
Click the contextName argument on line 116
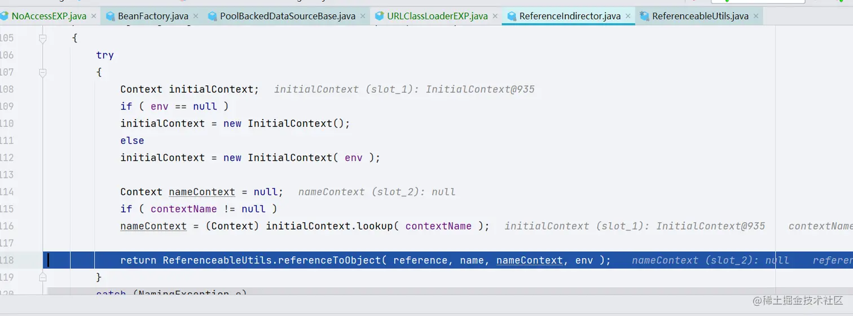[x=438, y=226]
